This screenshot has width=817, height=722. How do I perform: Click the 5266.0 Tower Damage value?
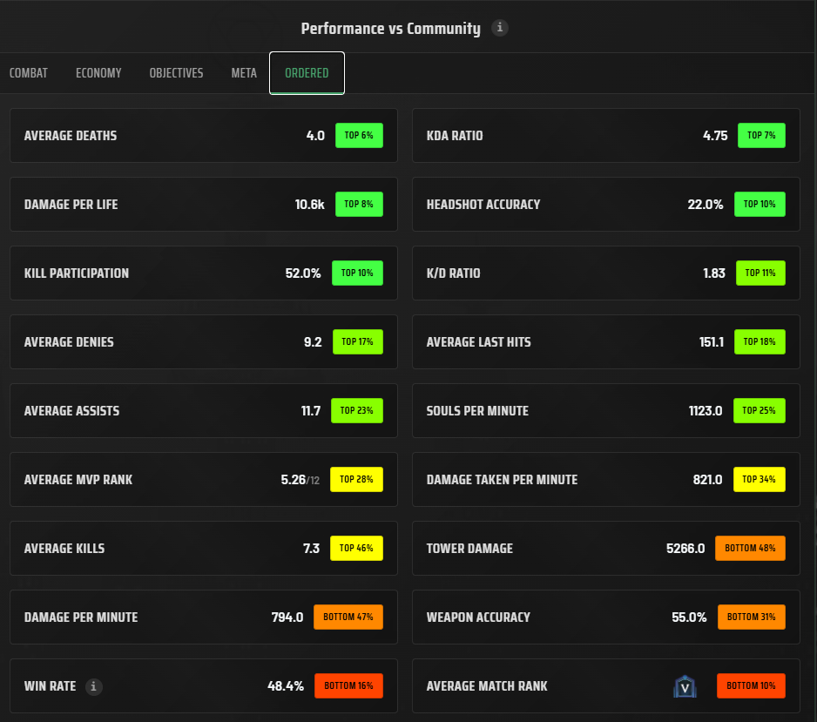pyautogui.click(x=685, y=549)
